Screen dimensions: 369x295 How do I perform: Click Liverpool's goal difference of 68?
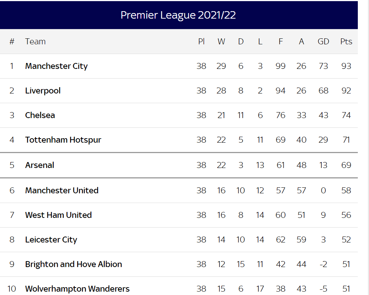tap(324, 91)
